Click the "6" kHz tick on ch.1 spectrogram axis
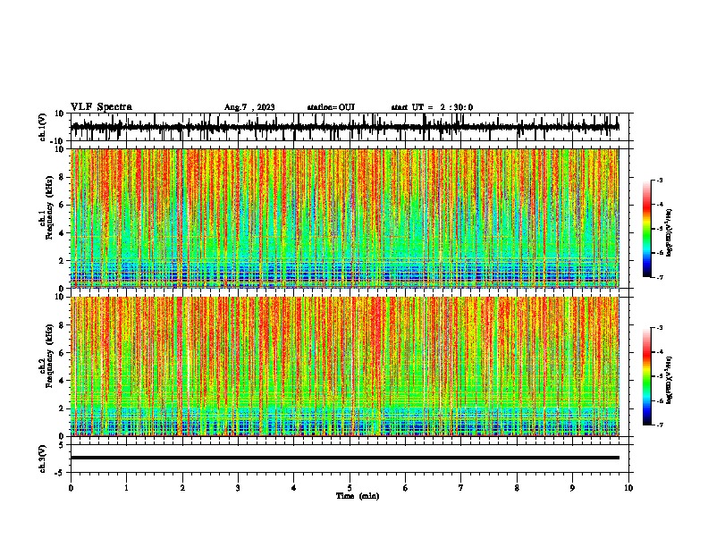Image resolution: width=708 pixels, height=547 pixels. point(63,205)
